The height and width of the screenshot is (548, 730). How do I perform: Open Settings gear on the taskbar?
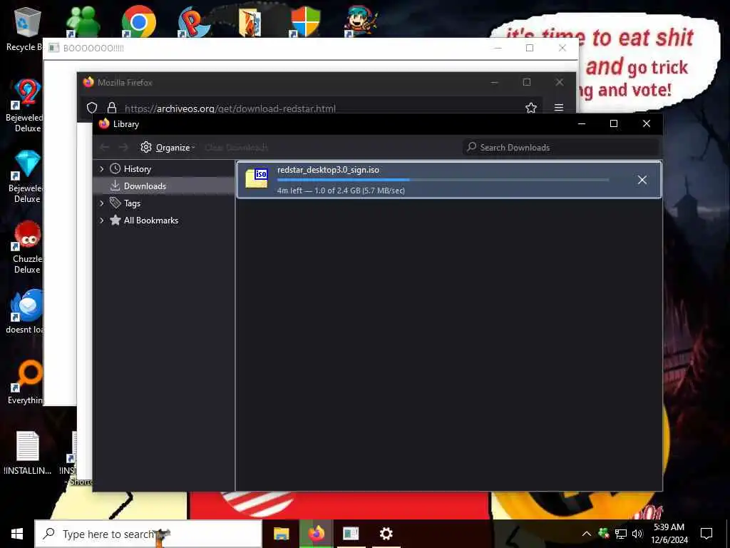point(386,534)
